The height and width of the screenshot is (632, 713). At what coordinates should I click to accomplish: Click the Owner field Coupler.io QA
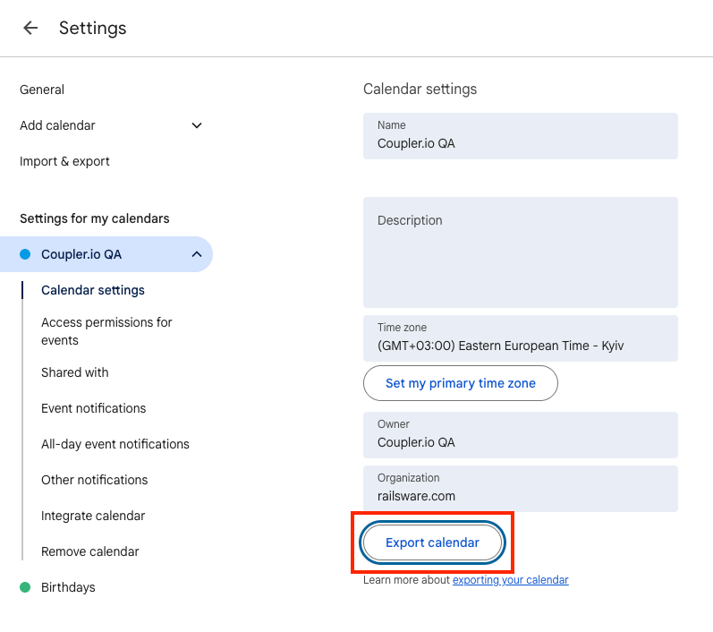(x=520, y=435)
